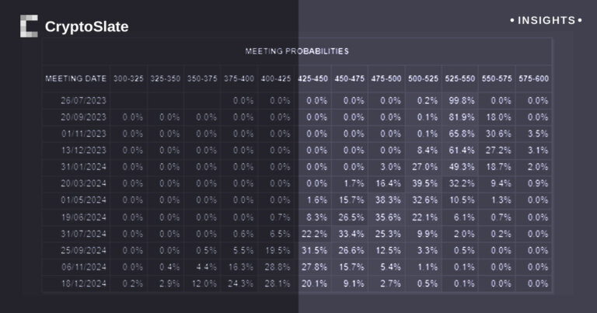Select the 33.4% cell for 31/07/2024
This screenshot has height=313, width=597.
pyautogui.click(x=354, y=234)
